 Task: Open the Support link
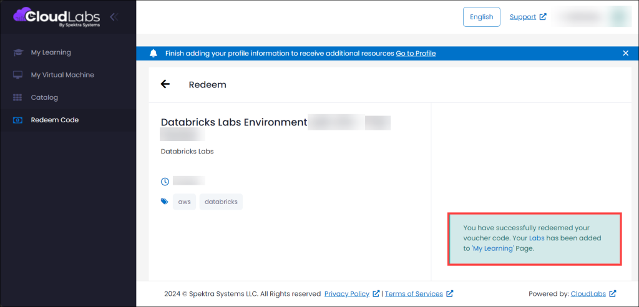[x=523, y=17]
